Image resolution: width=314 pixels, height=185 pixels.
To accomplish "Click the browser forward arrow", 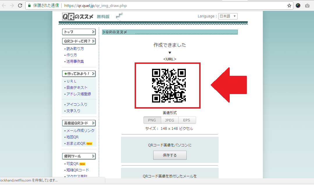I will pyautogui.click(x=12, y=6).
